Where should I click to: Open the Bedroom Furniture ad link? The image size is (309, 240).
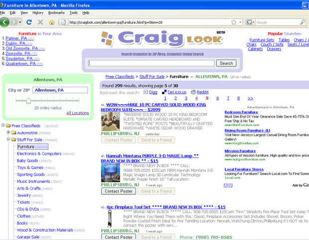241,112
